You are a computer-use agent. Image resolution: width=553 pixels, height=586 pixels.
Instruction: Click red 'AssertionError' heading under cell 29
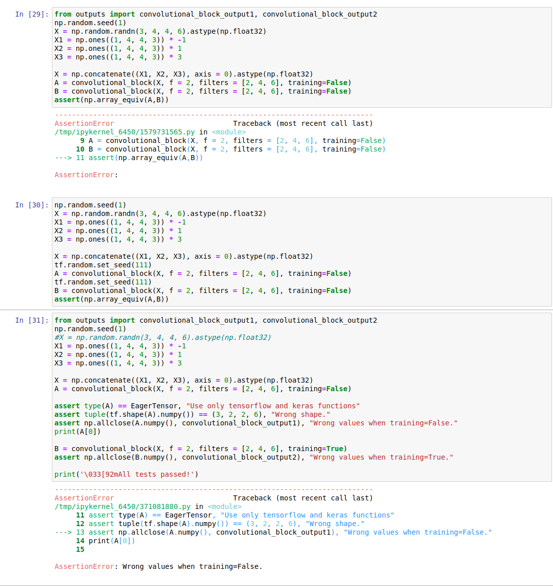84,123
